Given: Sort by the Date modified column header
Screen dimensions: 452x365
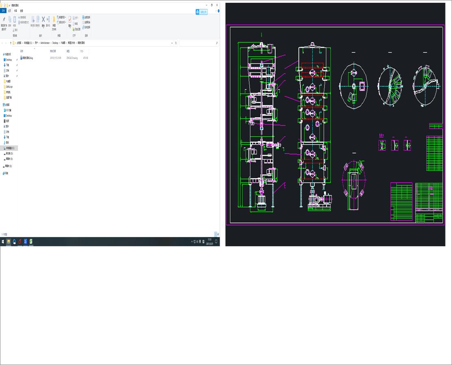Looking at the screenshot, I should (x=53, y=51).
